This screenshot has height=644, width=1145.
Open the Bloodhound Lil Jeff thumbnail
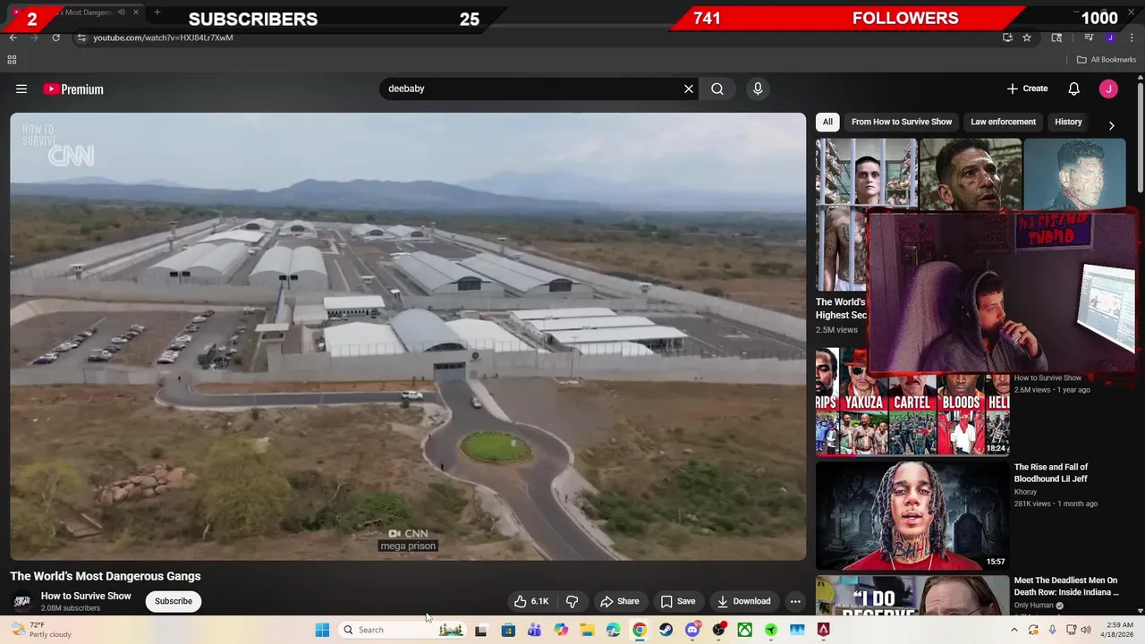pos(912,515)
